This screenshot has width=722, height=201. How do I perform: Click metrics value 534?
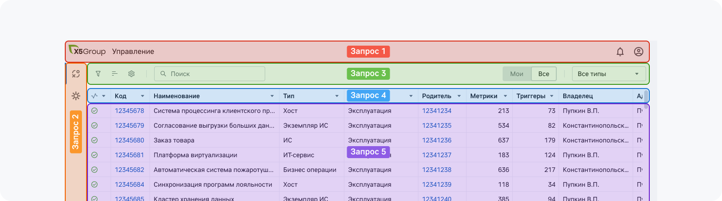[504, 125]
